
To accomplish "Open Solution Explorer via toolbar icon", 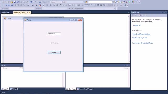I will point(115,2).
